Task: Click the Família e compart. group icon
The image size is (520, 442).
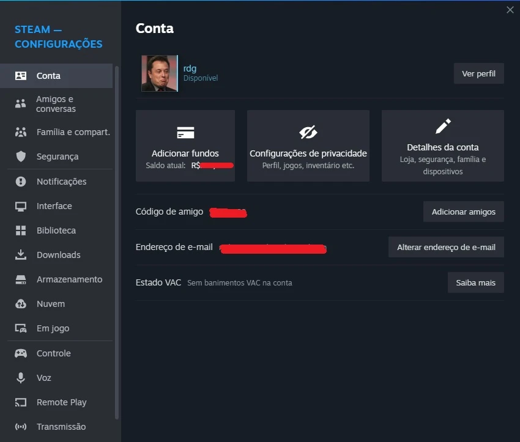Action: pyautogui.click(x=21, y=132)
